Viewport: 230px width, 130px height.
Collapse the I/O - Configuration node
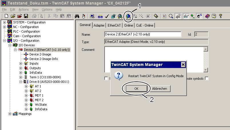(4, 41)
